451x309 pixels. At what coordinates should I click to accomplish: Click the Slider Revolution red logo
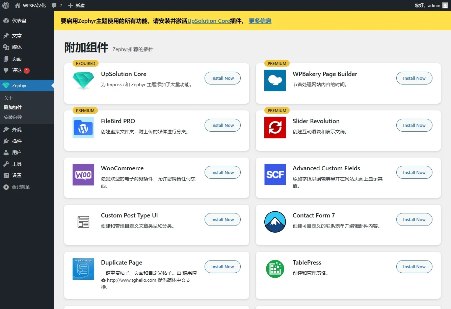pyautogui.click(x=275, y=128)
